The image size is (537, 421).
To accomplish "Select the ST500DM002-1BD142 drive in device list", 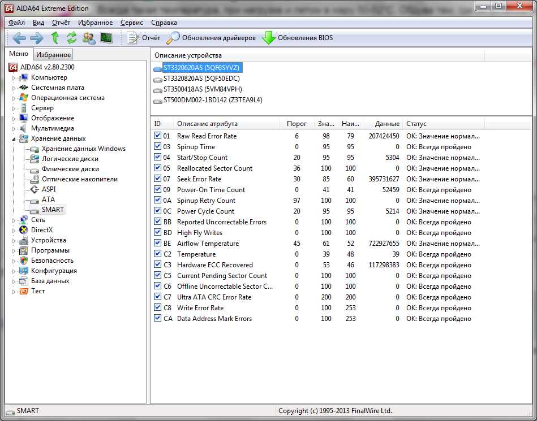I will [x=212, y=100].
